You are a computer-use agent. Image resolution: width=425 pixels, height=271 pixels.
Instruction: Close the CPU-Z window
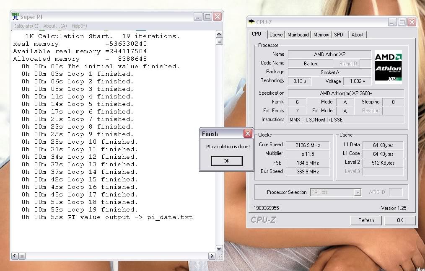(x=412, y=22)
